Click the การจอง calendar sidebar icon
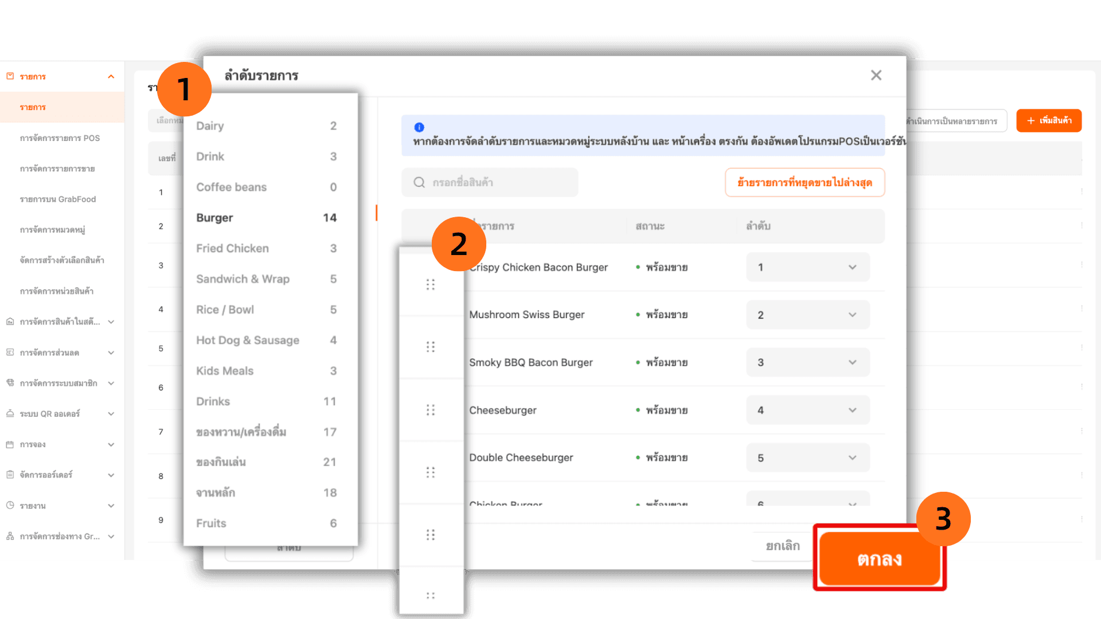The height and width of the screenshot is (619, 1101). [10, 445]
